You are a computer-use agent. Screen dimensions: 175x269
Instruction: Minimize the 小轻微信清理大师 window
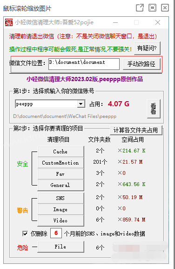coord(115,22)
